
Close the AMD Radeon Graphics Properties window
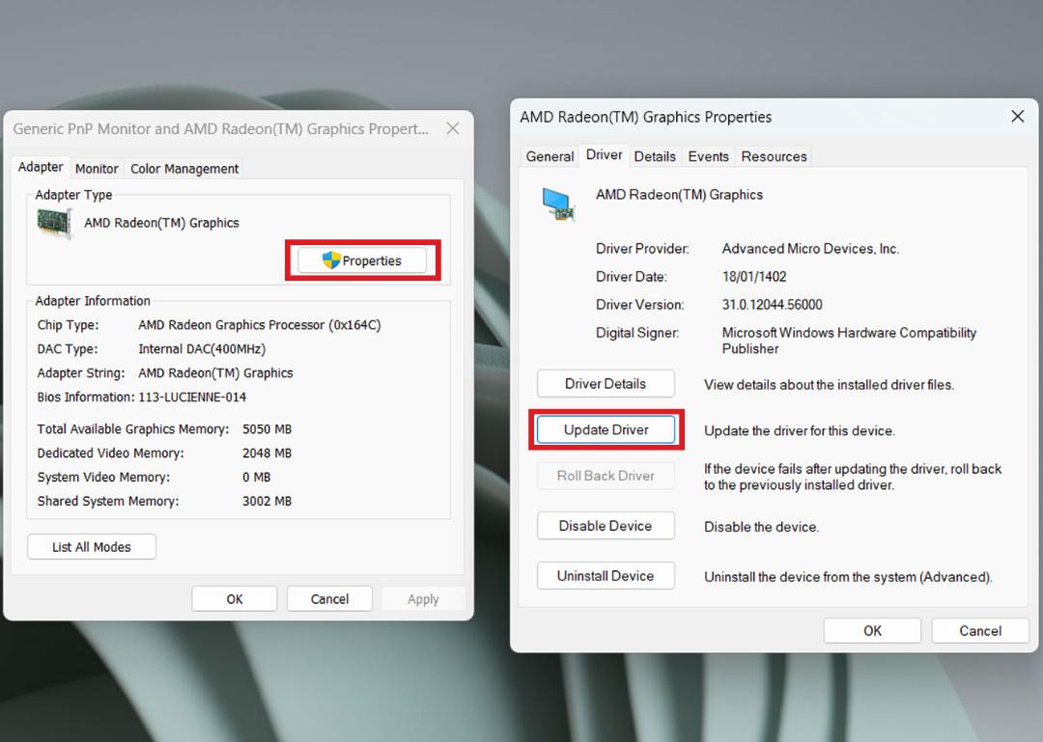(x=1017, y=117)
